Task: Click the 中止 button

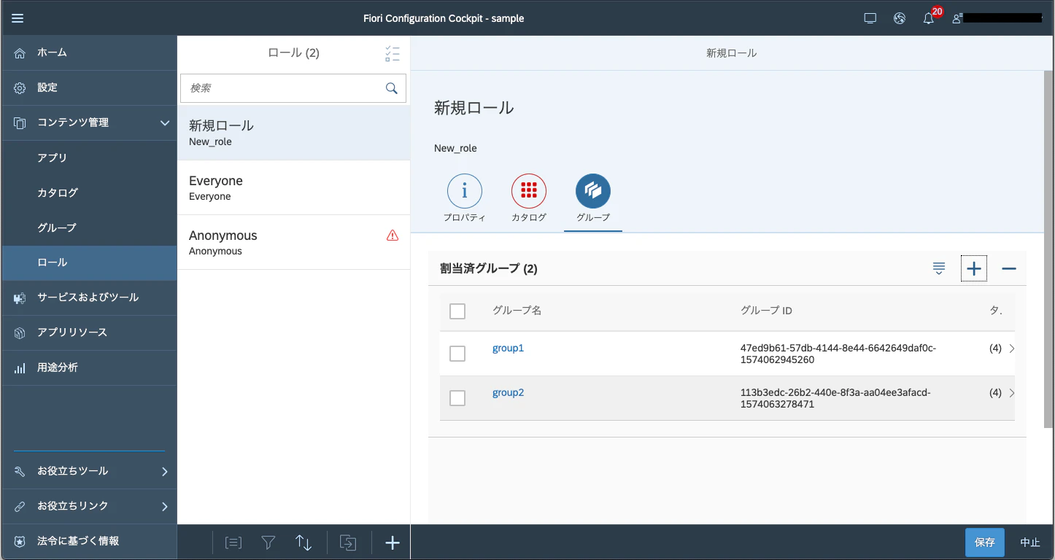Action: click(x=1029, y=542)
